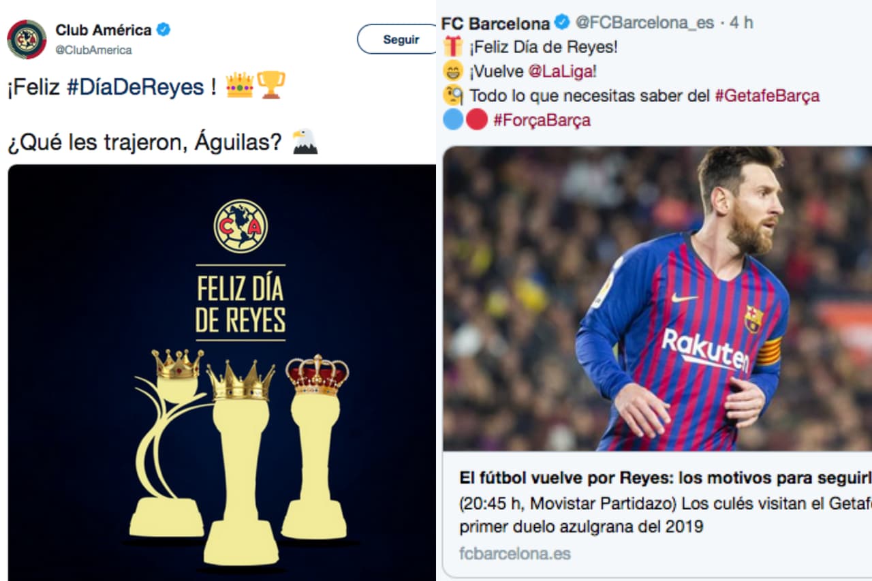The image size is (872, 581).
Task: Click the @FCBarcelona_es handle
Action: (644, 22)
